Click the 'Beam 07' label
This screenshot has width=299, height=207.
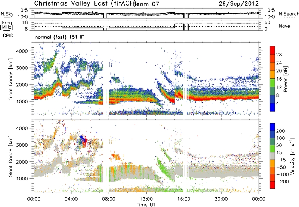[146, 4]
